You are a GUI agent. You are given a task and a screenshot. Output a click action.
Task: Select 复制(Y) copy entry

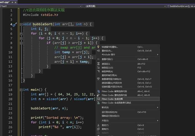pos(128,129)
